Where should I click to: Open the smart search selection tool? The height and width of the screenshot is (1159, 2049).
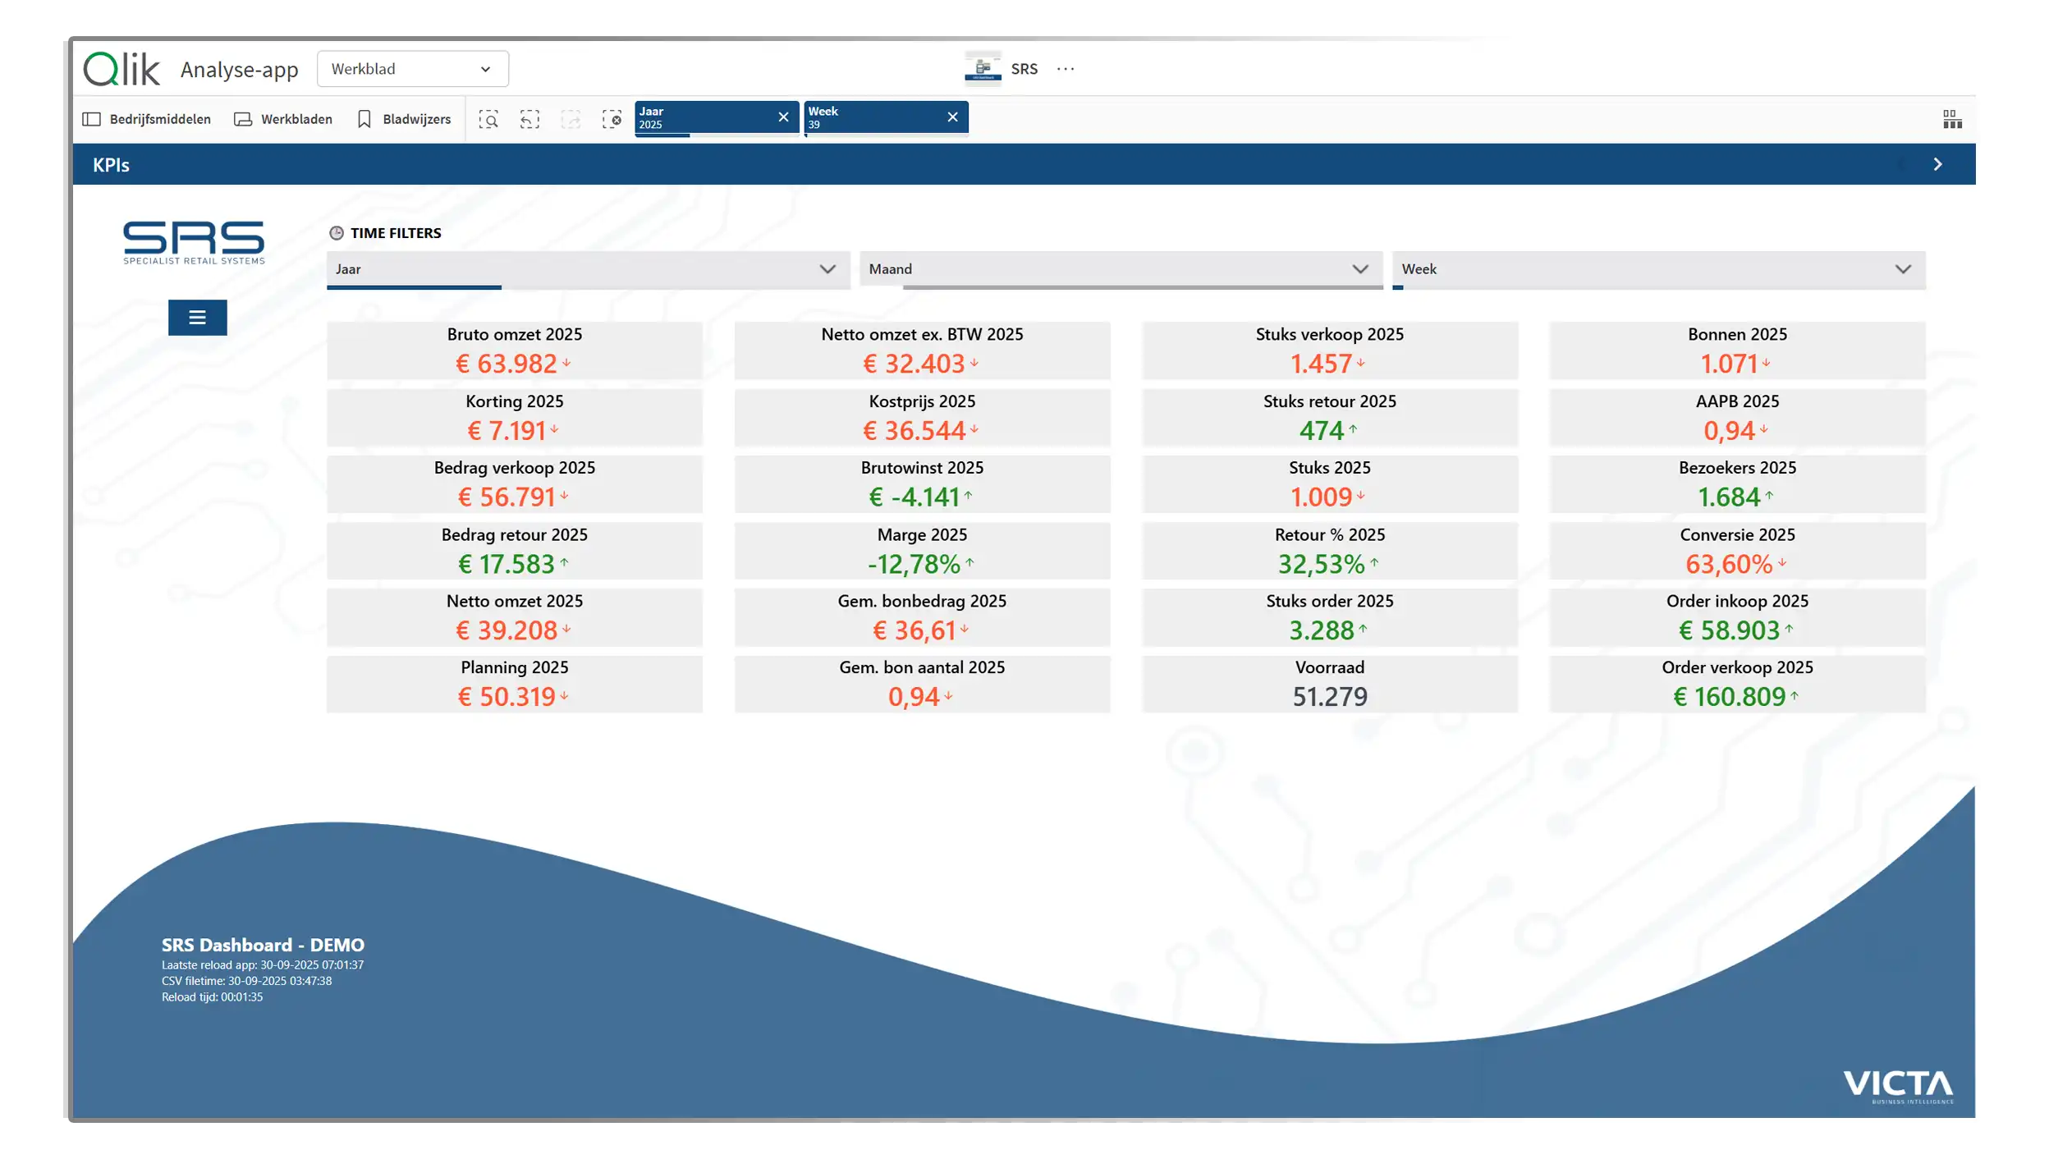point(488,120)
